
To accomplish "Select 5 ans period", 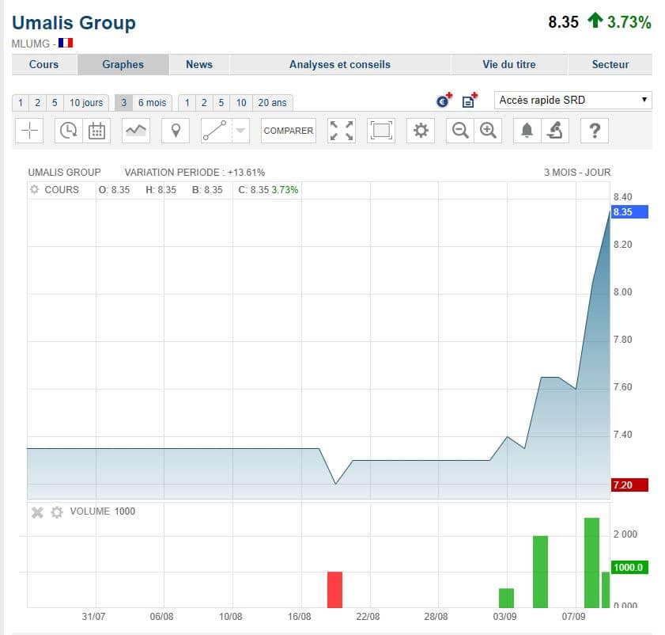I will 221,103.
